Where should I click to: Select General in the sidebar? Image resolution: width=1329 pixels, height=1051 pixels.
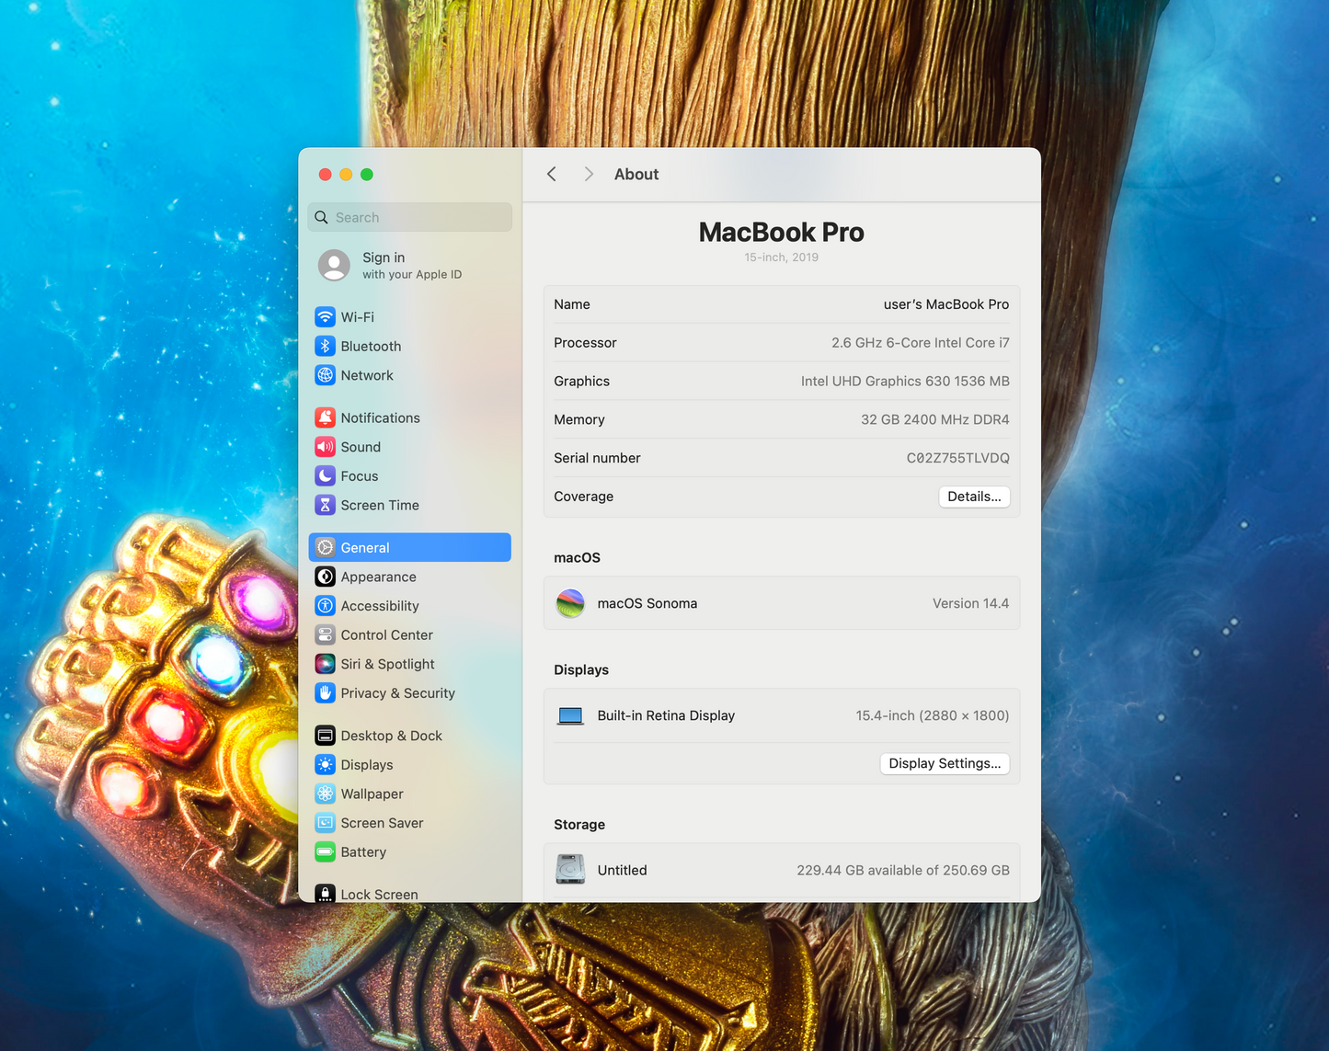click(410, 548)
